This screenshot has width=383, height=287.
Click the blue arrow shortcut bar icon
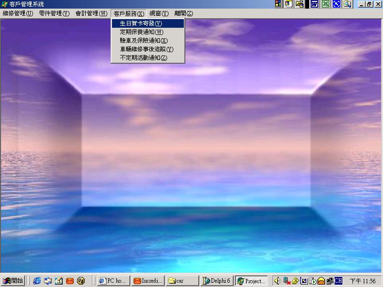(x=337, y=4)
